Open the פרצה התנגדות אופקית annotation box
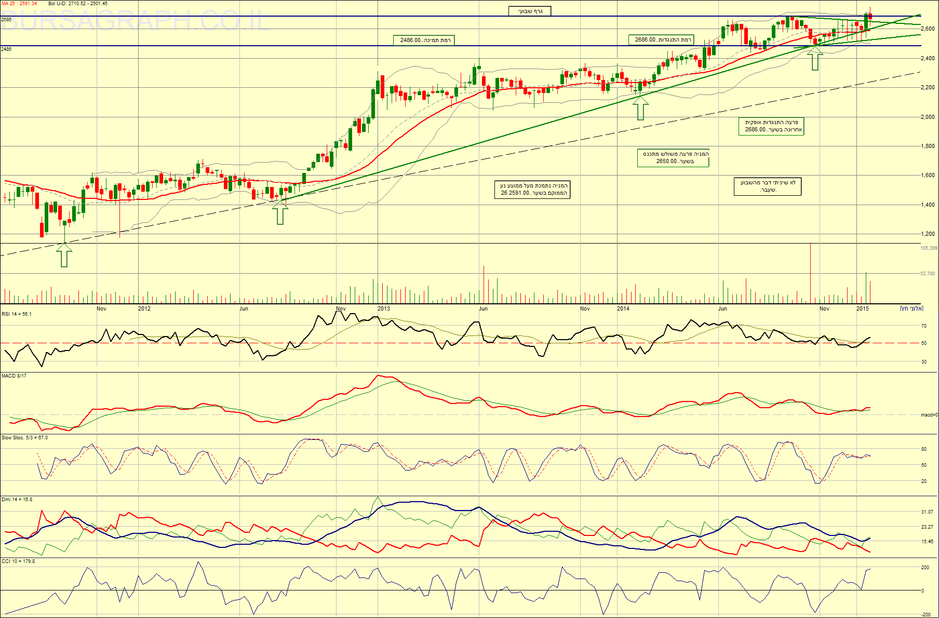The height and width of the screenshot is (618, 939). 771,126
